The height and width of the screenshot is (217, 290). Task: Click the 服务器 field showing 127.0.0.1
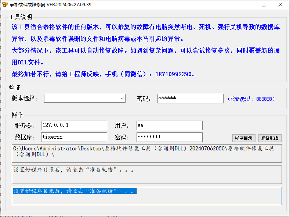74,125
